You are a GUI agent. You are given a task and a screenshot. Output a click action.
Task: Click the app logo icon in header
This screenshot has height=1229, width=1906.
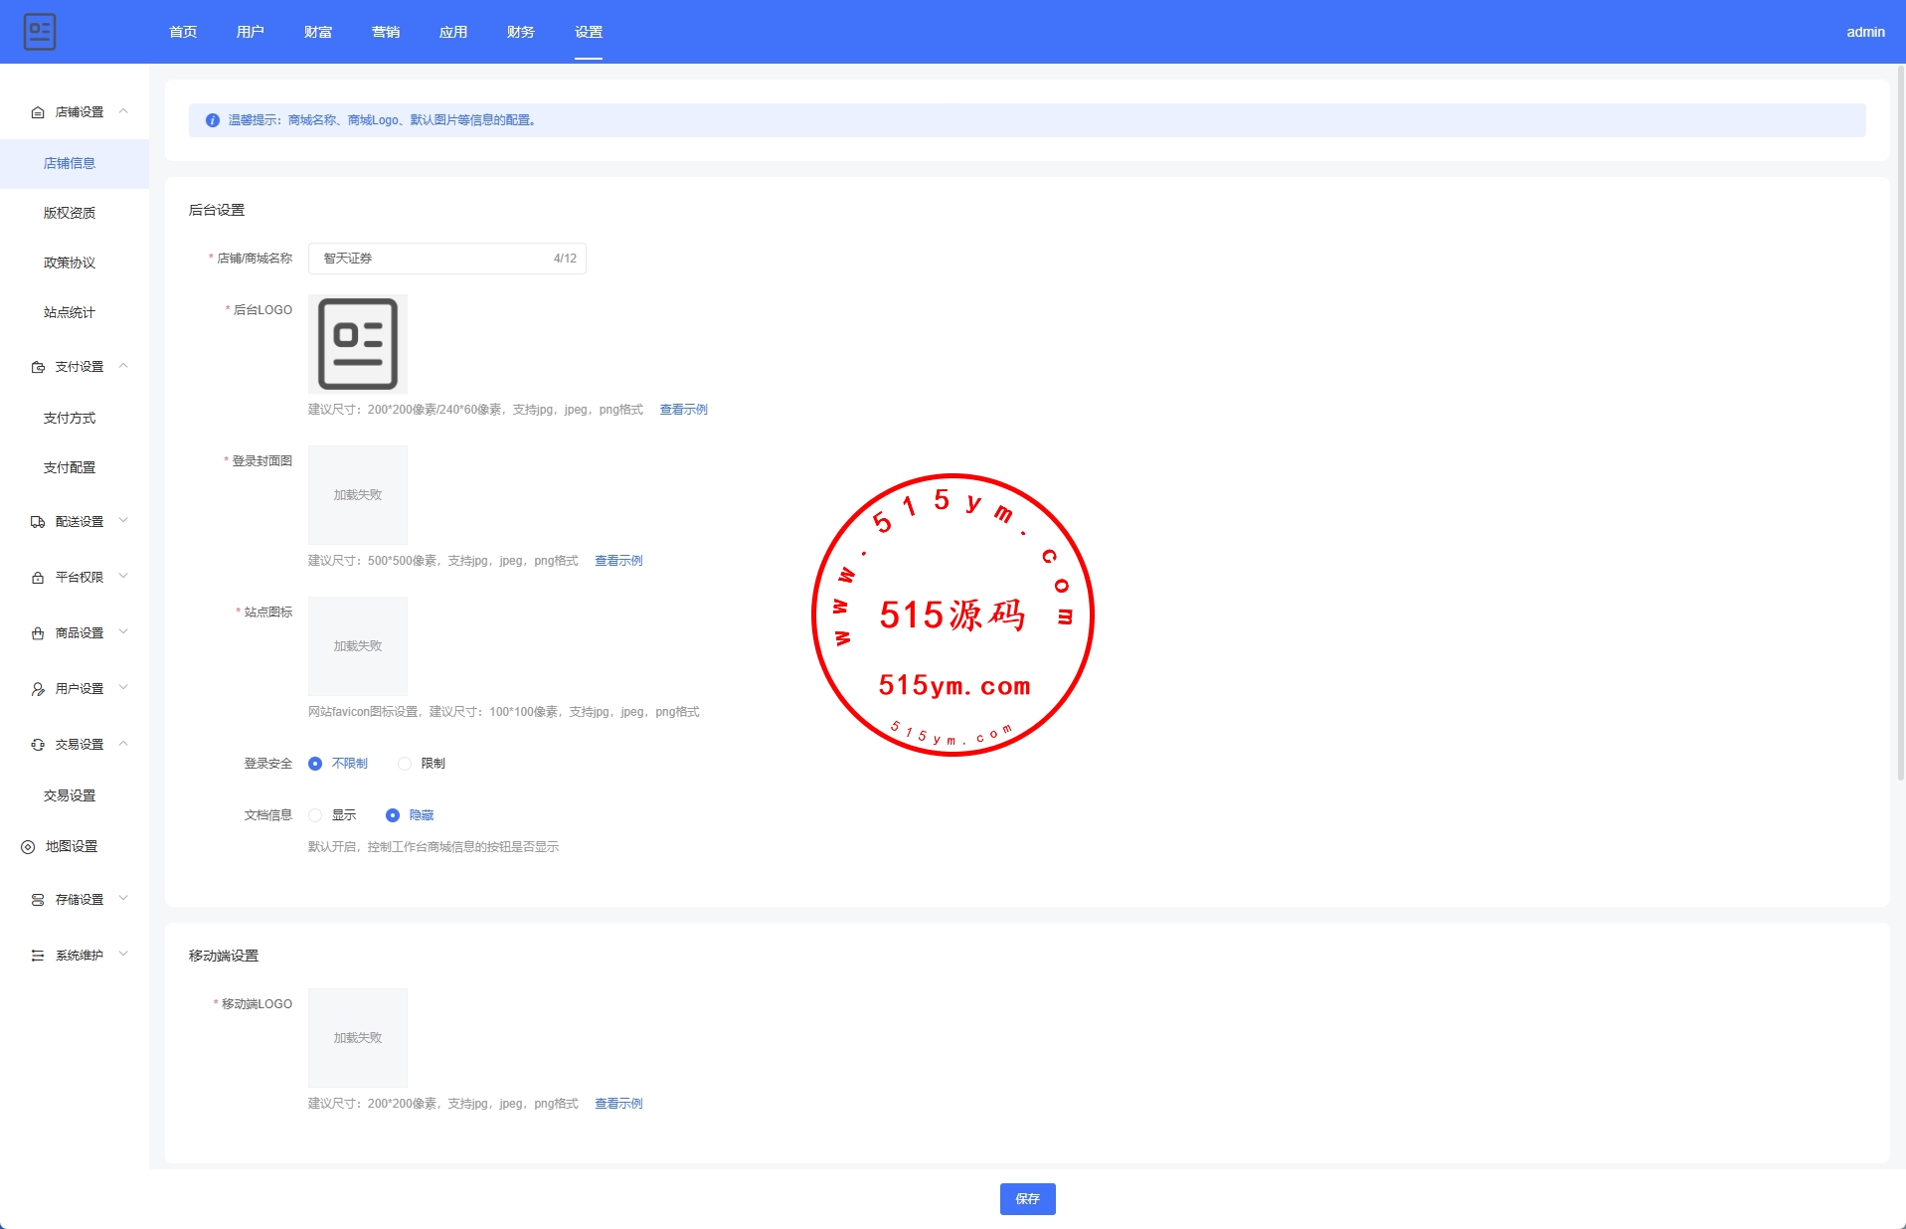pos(40,32)
